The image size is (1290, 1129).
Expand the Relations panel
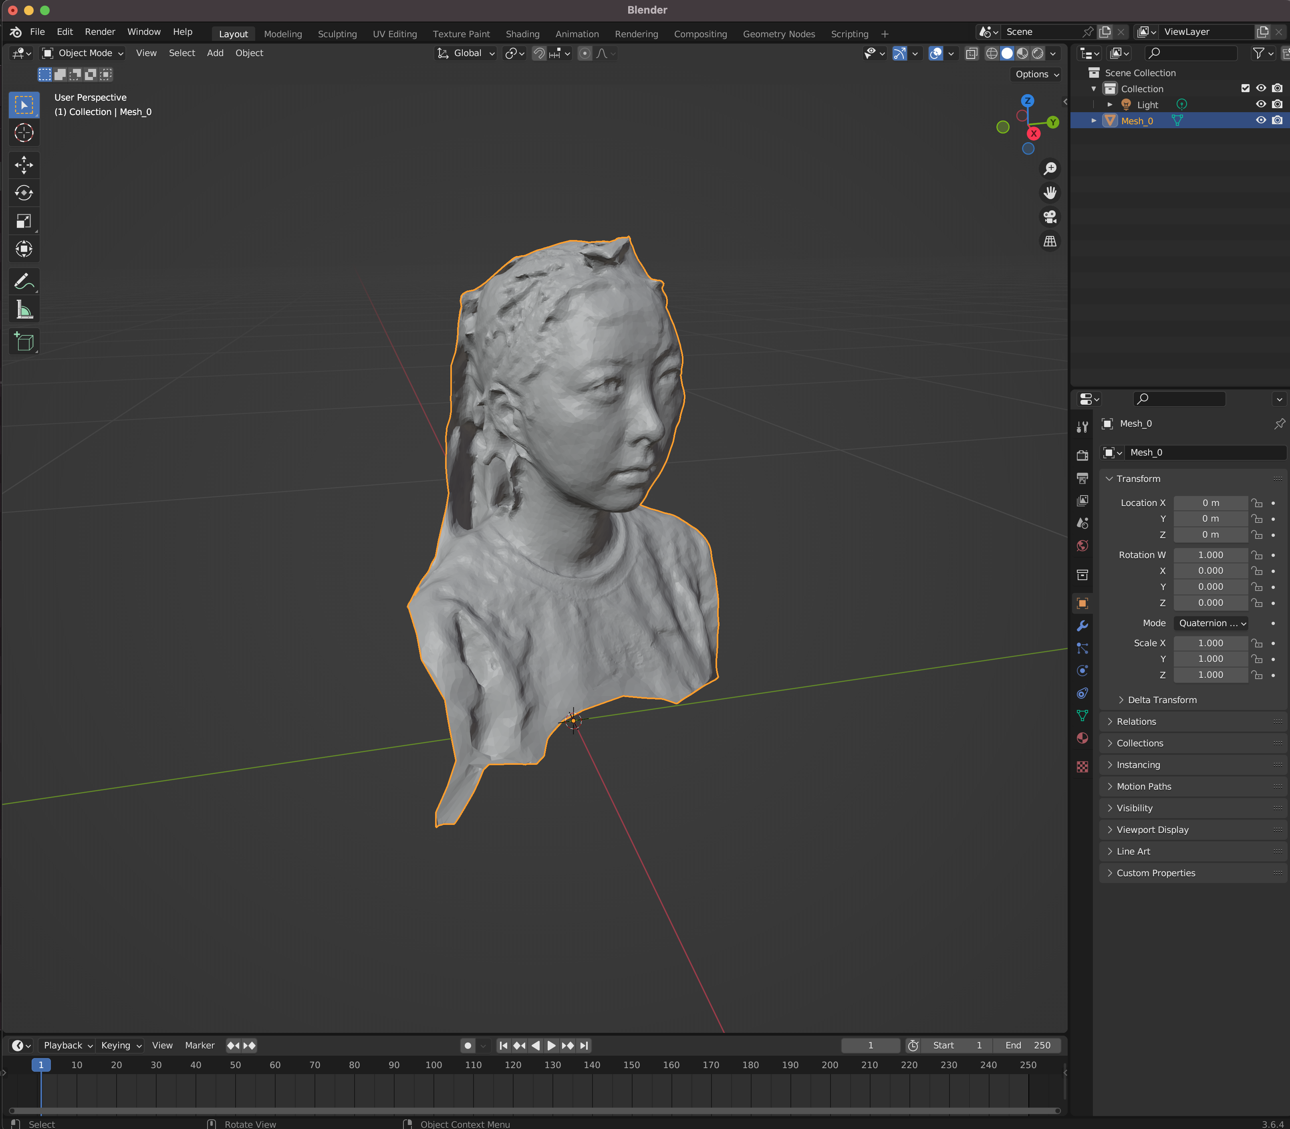click(x=1193, y=722)
